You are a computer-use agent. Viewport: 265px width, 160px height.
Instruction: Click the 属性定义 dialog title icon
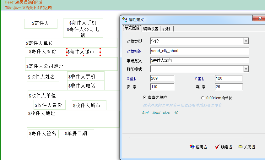125,19
